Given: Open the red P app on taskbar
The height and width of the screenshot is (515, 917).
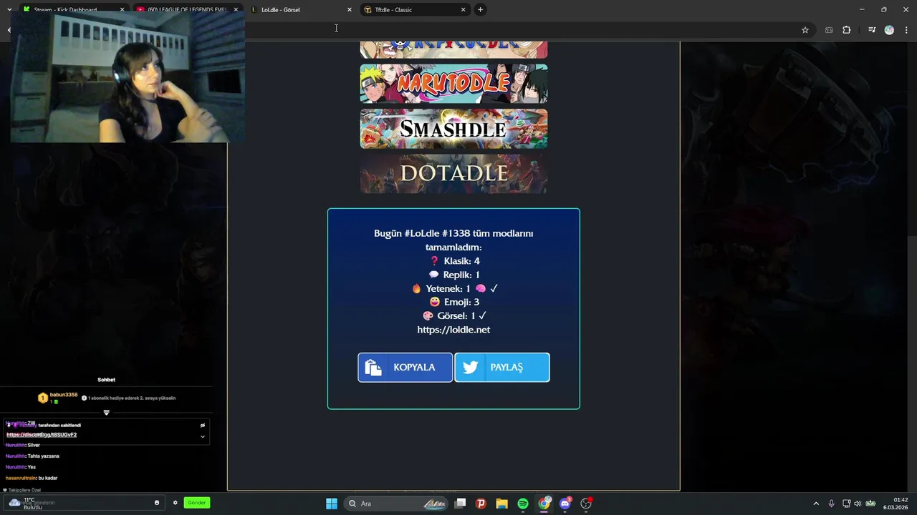Looking at the screenshot, I should click(481, 504).
